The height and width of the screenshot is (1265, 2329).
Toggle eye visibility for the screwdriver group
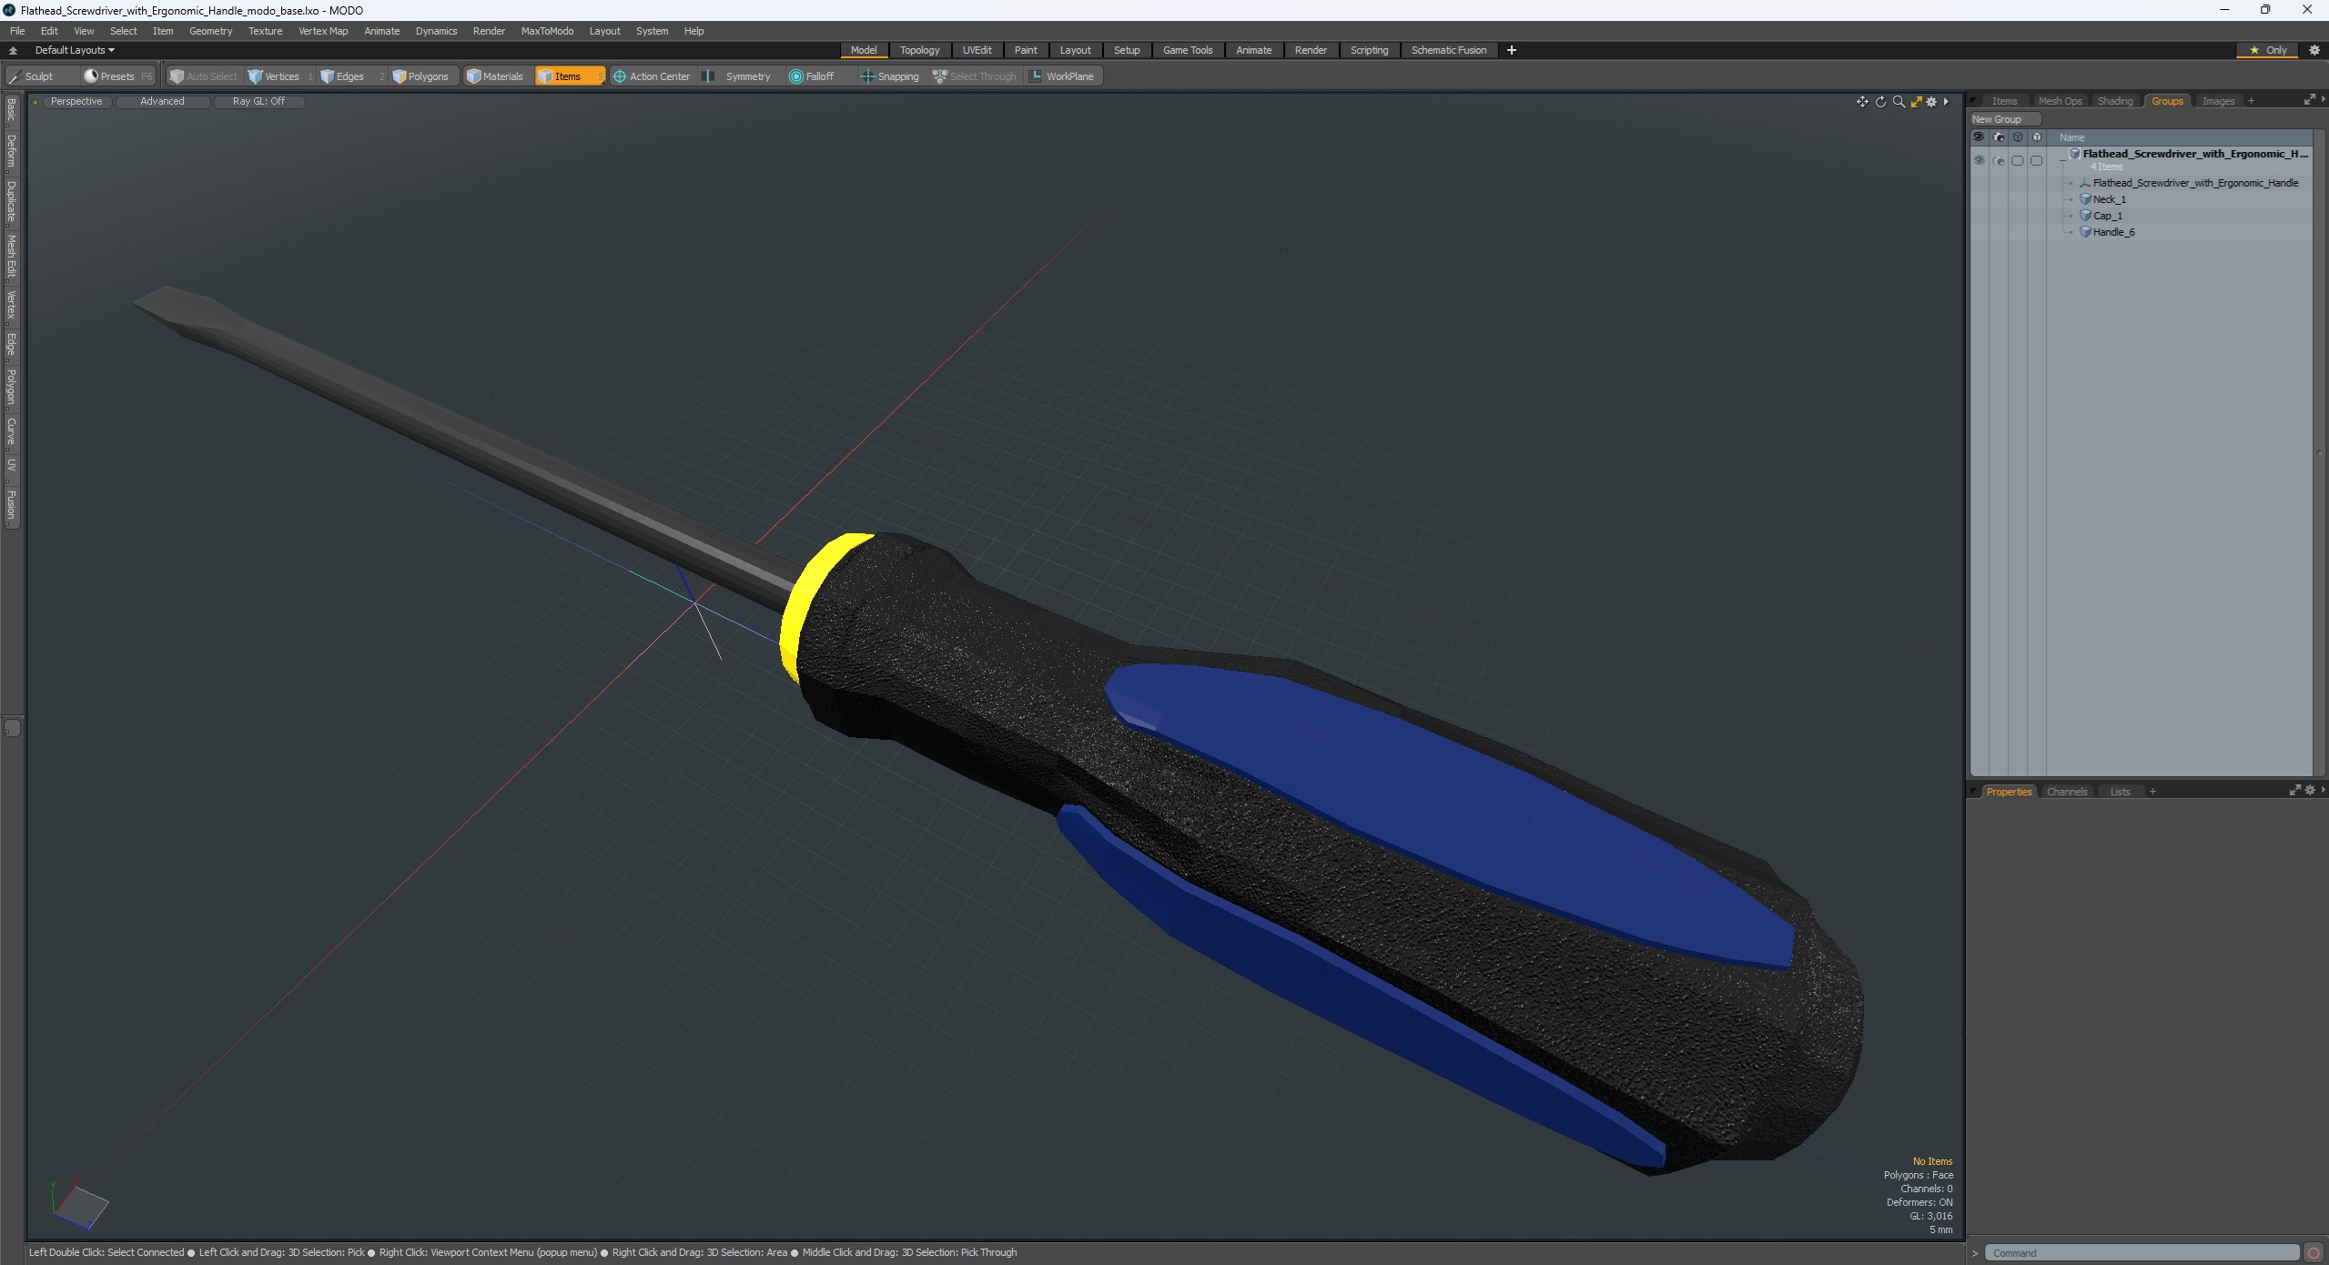(x=1979, y=161)
